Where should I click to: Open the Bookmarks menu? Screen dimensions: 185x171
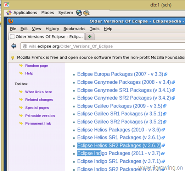(74, 29)
